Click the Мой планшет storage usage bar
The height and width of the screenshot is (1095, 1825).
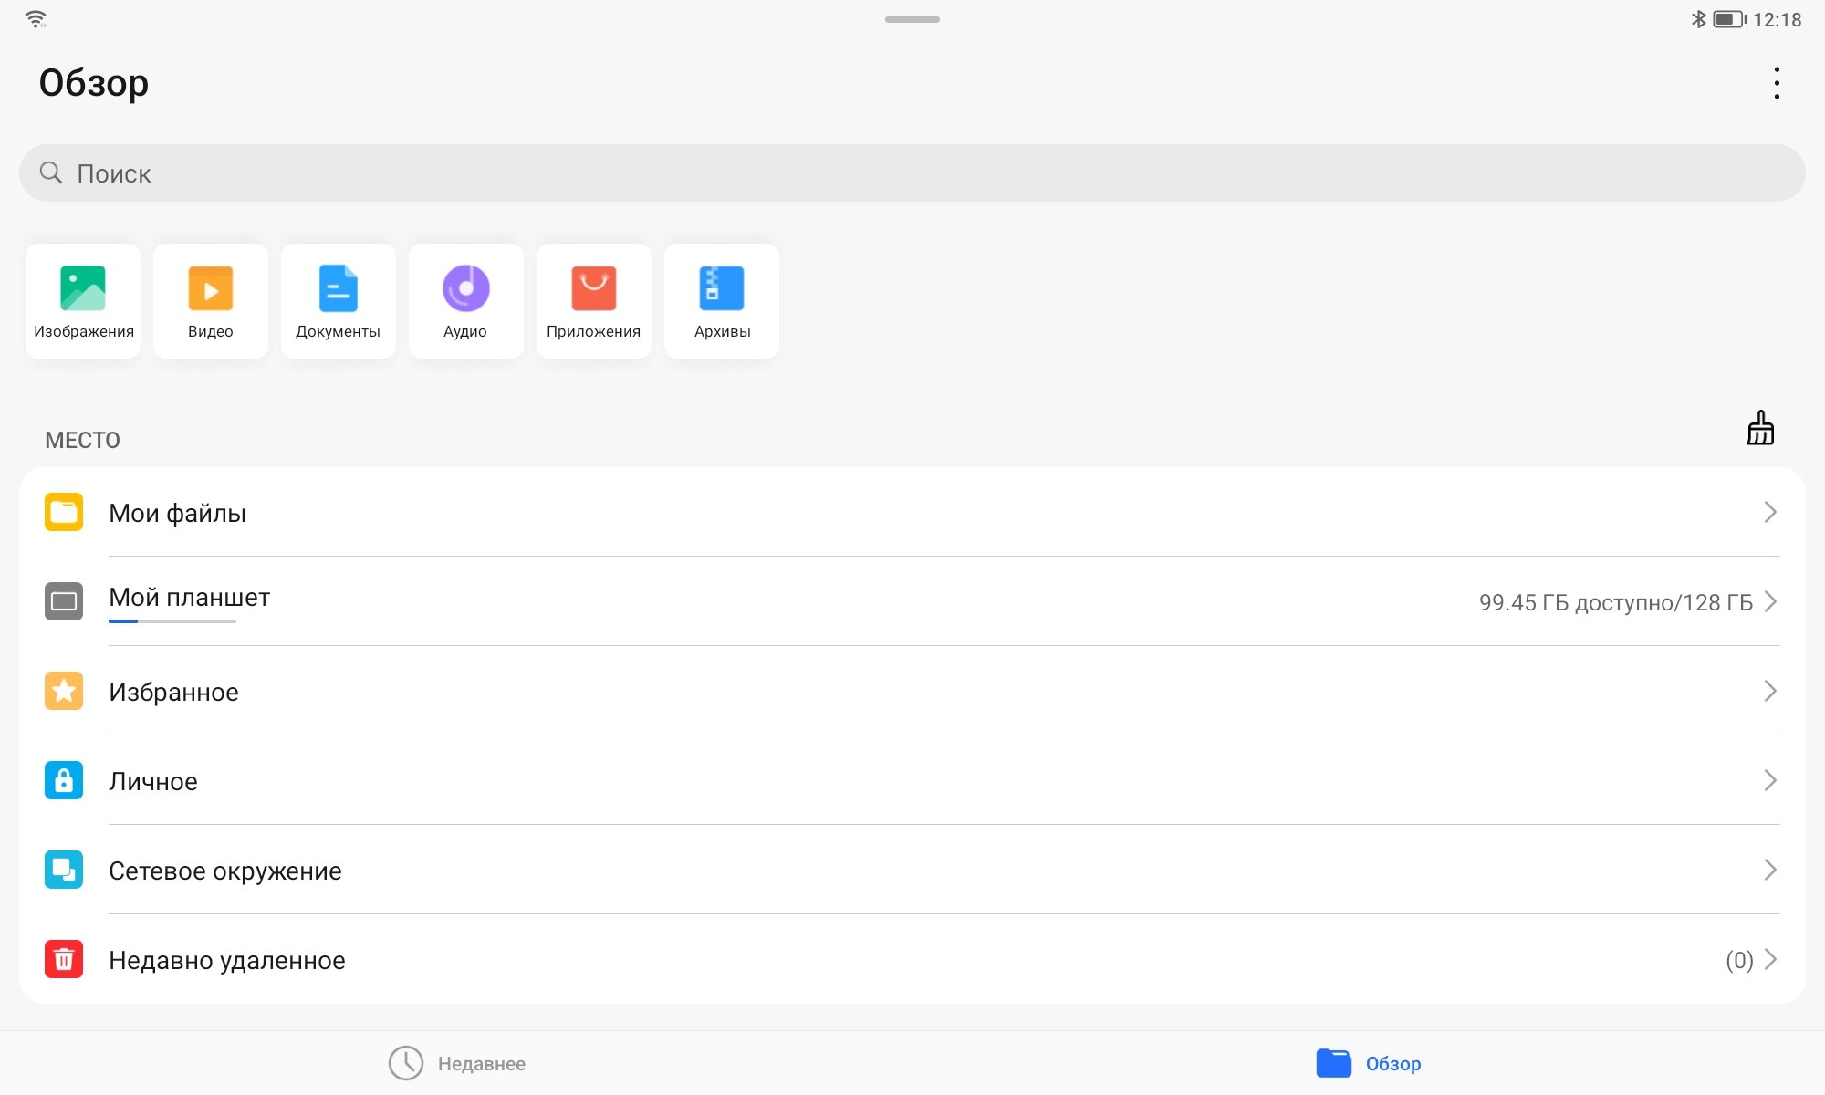tap(172, 621)
